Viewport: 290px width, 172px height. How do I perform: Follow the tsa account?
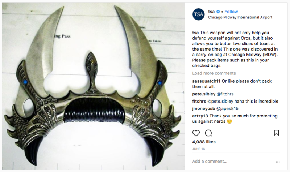click(231, 12)
